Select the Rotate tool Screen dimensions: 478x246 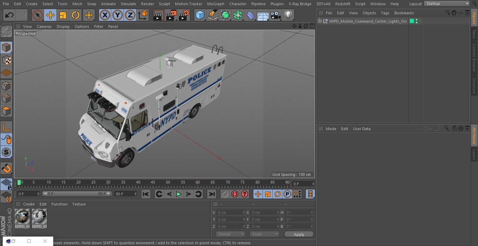click(76, 15)
